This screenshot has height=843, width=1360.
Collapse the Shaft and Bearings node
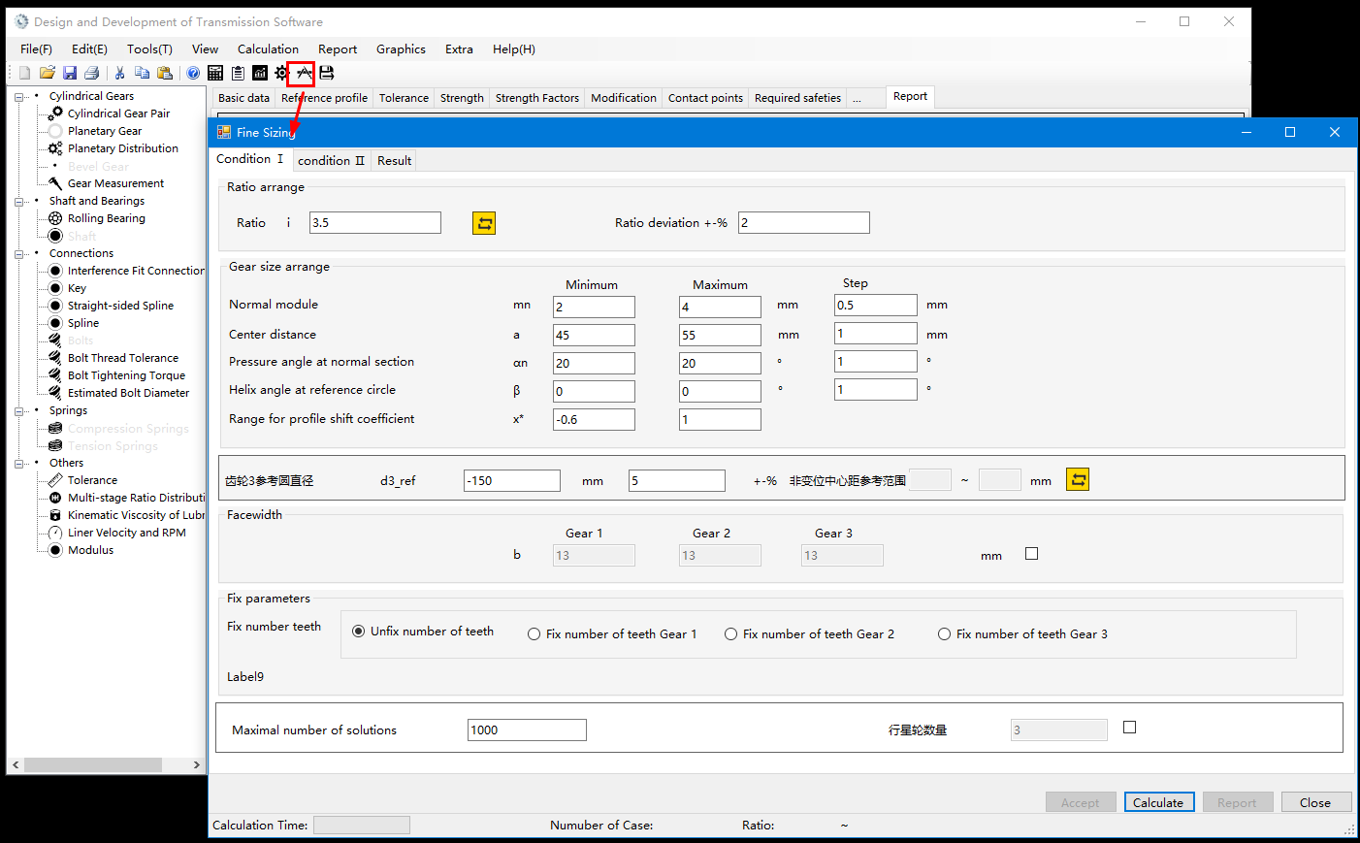point(19,202)
